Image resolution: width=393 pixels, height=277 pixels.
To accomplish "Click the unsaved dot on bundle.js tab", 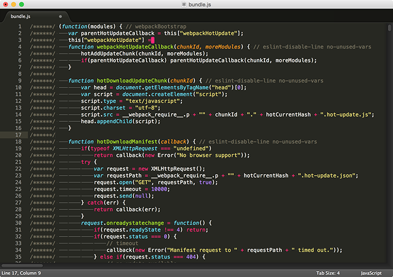I will (x=60, y=17).
